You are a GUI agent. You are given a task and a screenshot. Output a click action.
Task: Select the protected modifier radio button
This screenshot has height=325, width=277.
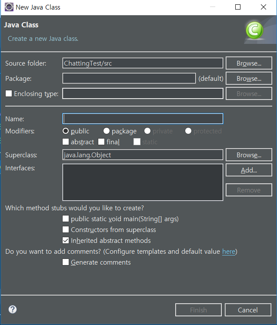[x=188, y=131]
